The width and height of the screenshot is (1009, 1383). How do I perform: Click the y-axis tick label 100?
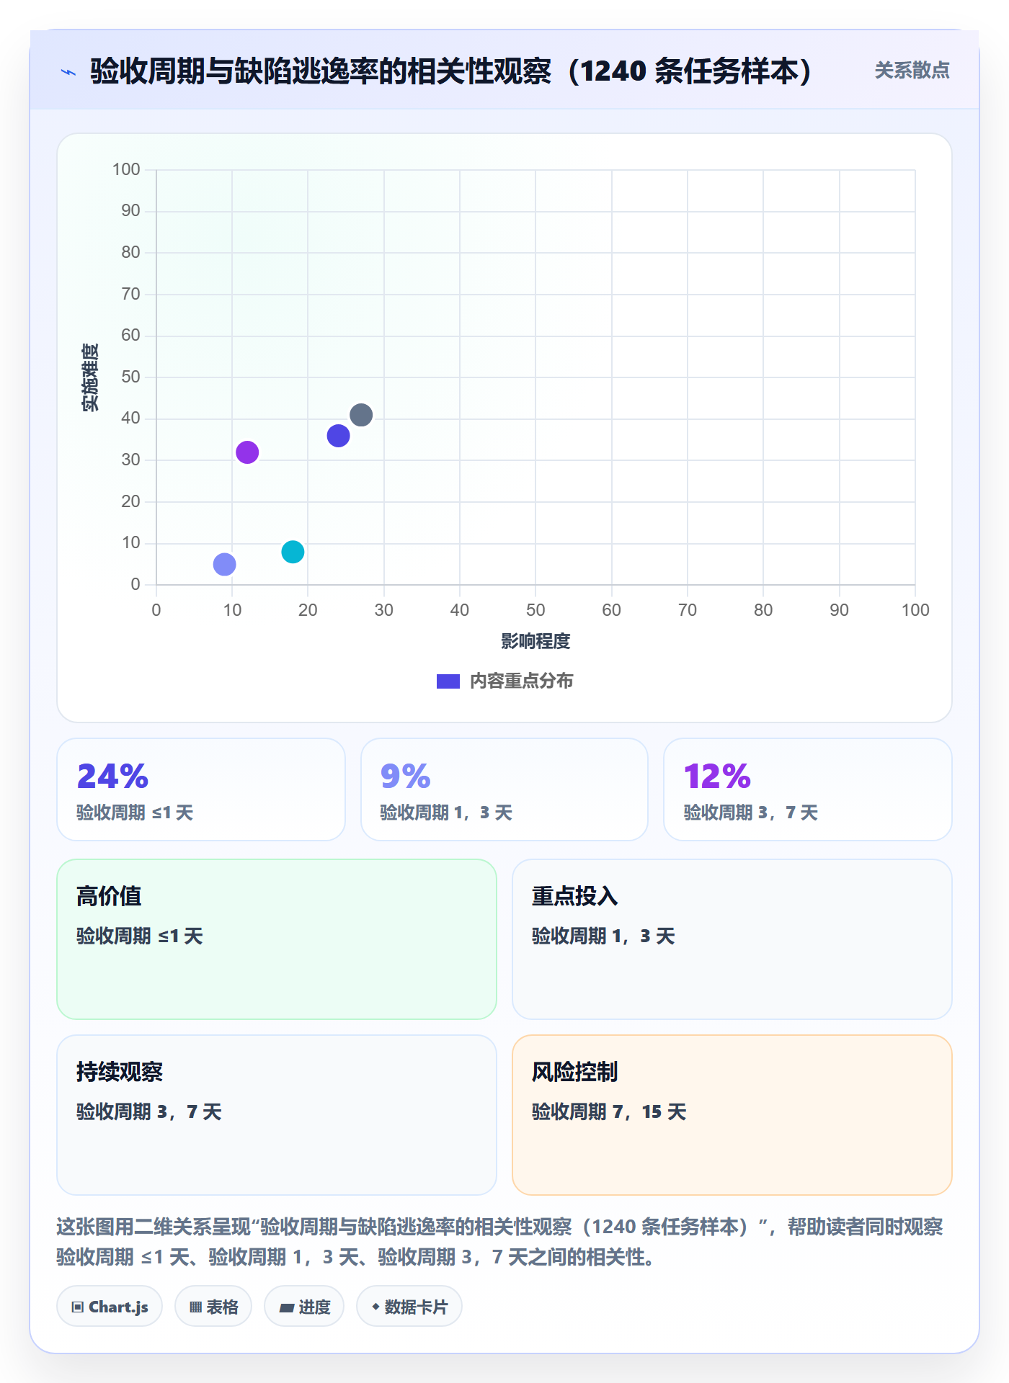pyautogui.click(x=126, y=169)
